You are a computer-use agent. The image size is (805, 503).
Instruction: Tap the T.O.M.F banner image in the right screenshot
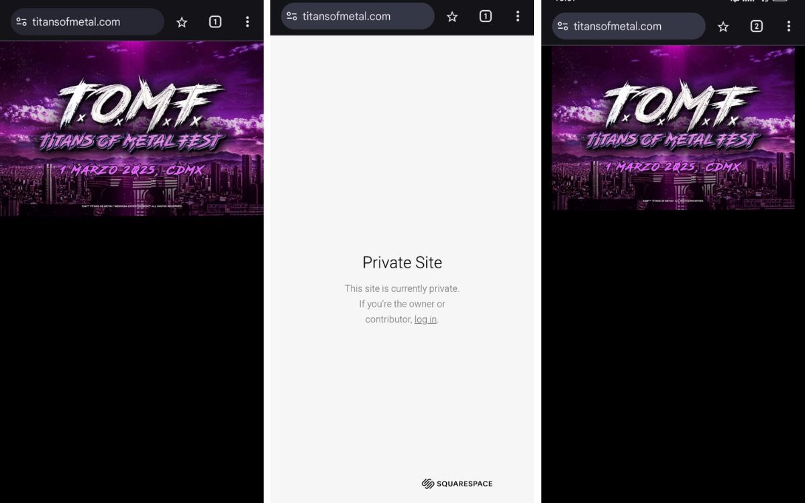673,128
